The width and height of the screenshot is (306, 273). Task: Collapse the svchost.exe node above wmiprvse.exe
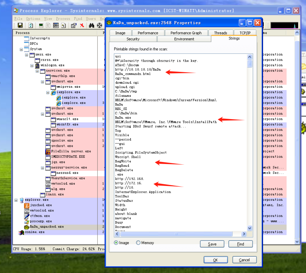(42, 82)
